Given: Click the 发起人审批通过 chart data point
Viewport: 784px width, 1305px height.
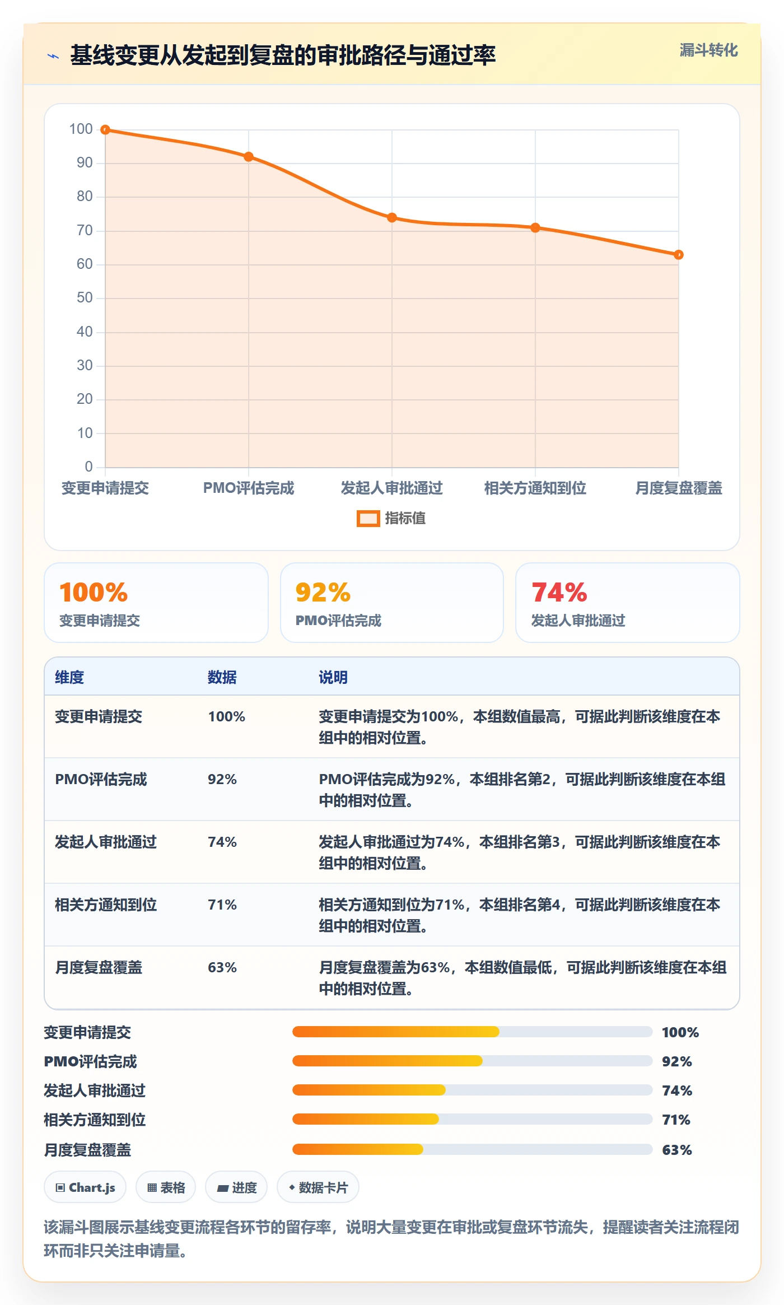Looking at the screenshot, I should pos(392,218).
